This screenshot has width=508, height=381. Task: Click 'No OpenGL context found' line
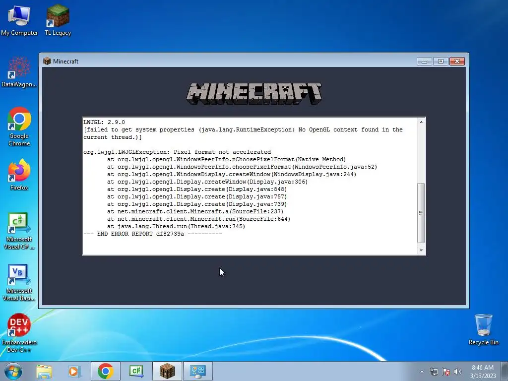[243, 129]
